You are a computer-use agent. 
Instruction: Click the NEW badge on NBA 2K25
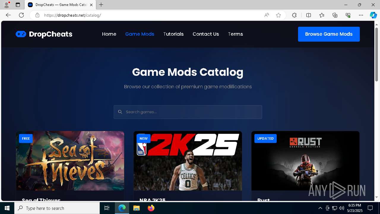(143, 139)
